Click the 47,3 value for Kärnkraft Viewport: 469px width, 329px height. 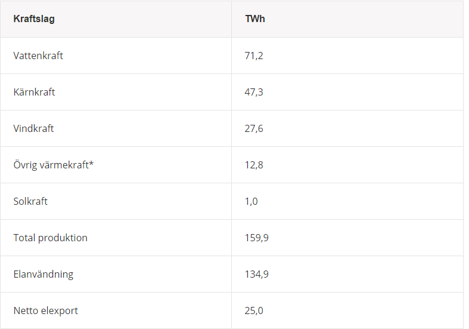[x=254, y=92]
